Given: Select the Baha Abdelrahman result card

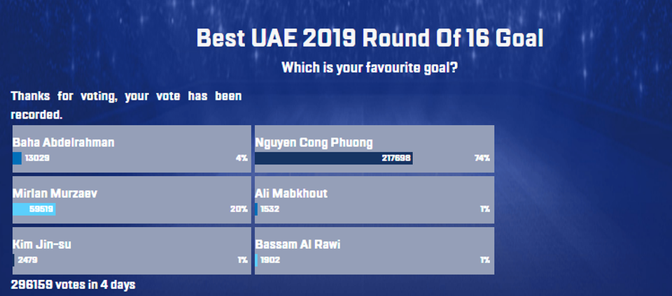Looking at the screenshot, I should 132,149.
